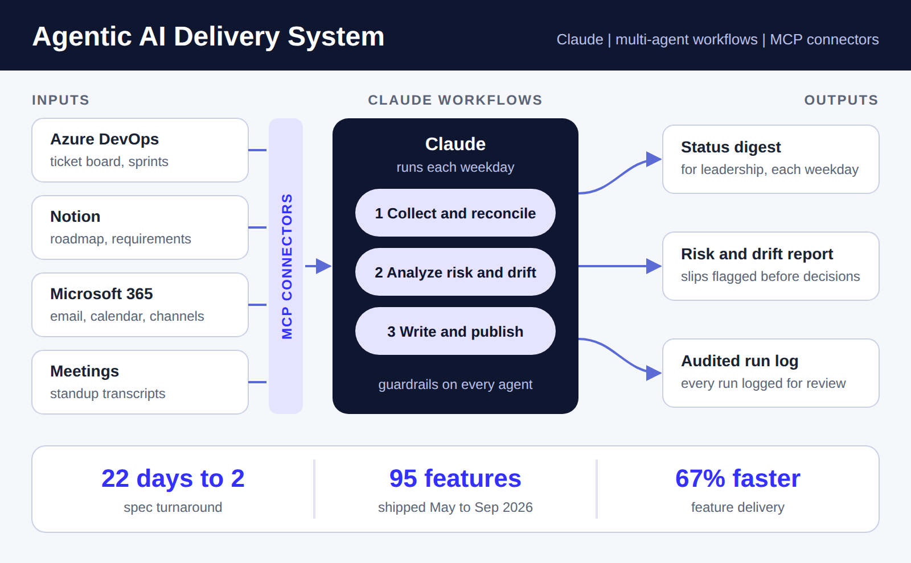Click the '22 days to 2' metric
Viewport: 911px width, 563px height.
[173, 478]
